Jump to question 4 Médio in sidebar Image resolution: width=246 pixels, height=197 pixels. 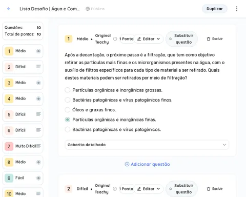coord(23,98)
